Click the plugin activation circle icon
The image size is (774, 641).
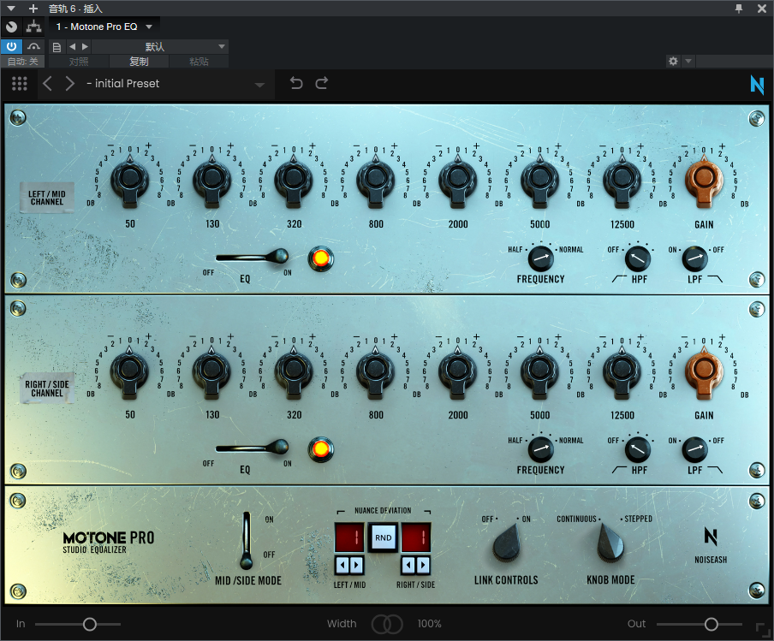pyautogui.click(x=12, y=27)
